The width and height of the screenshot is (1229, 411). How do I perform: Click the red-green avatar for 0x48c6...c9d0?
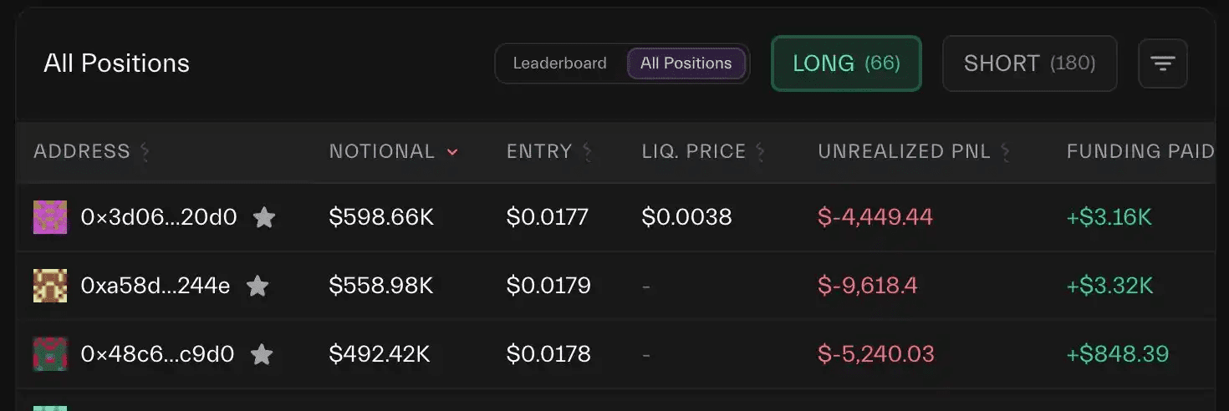[50, 354]
